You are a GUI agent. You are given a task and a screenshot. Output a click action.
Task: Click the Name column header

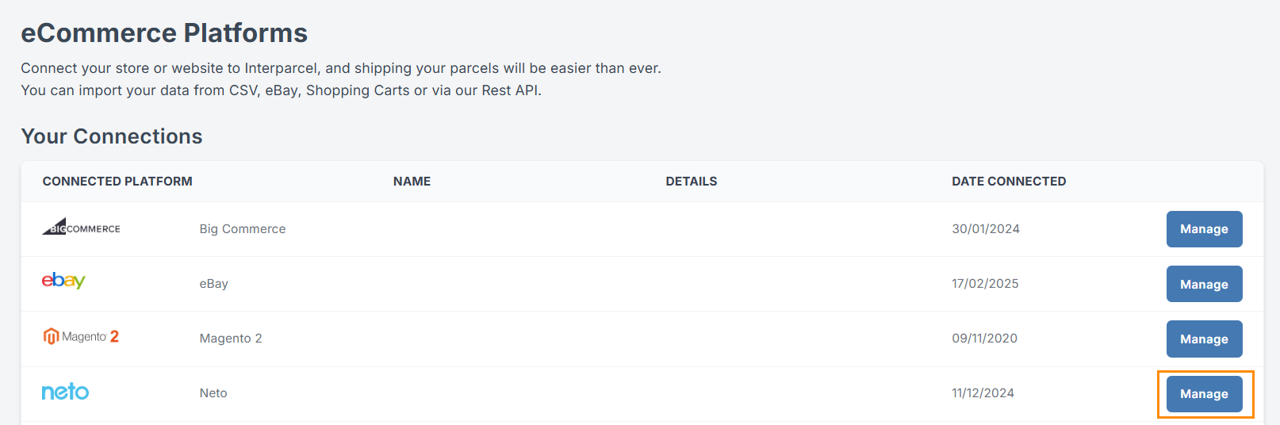(x=412, y=182)
